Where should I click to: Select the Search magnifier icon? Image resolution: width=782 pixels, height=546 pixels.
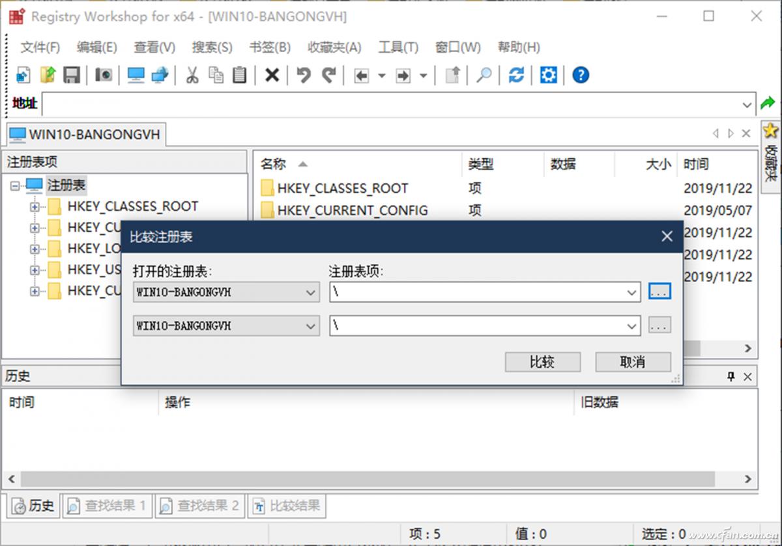(484, 75)
